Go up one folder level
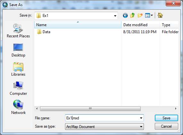 point(133,15)
